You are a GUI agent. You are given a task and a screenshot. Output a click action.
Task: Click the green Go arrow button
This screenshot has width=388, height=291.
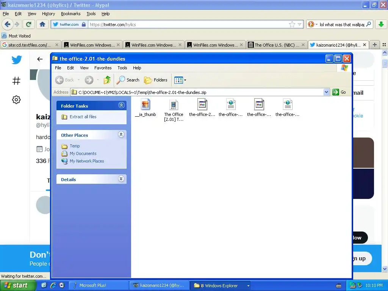coord(339,92)
